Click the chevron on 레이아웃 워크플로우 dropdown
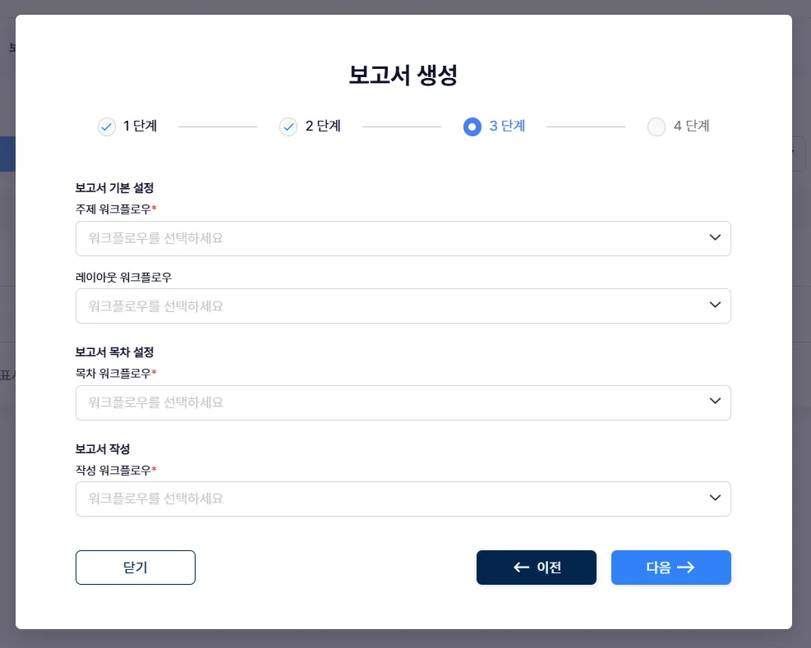 pos(715,306)
